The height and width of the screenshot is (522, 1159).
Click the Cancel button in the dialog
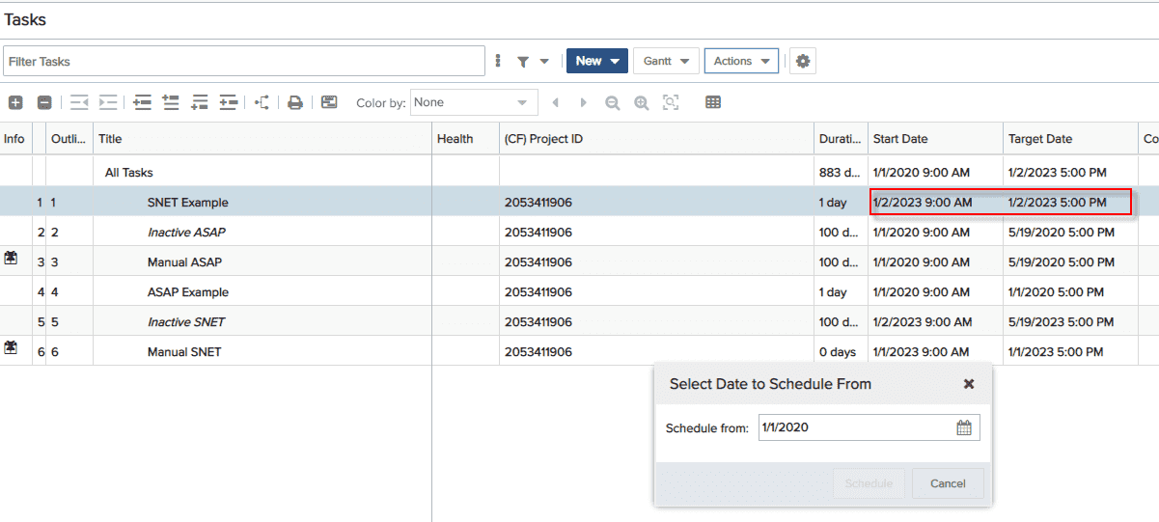click(947, 483)
